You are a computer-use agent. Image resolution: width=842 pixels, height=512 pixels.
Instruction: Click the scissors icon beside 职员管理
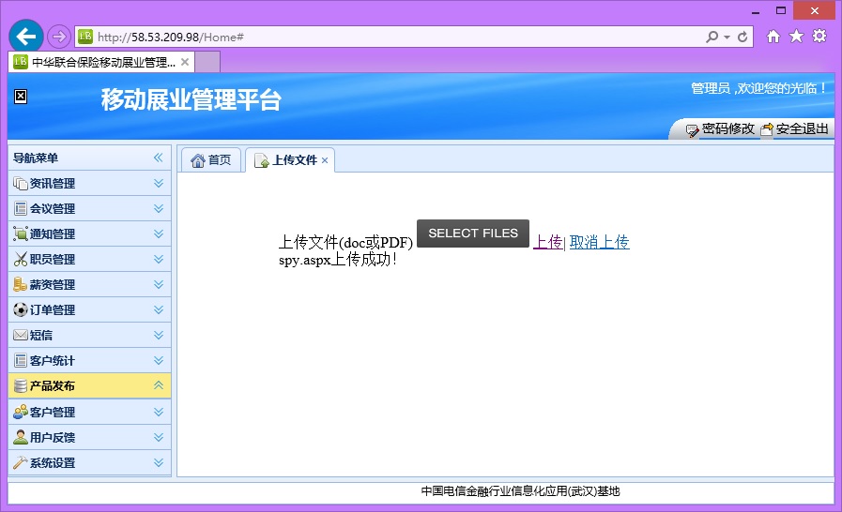click(x=20, y=259)
